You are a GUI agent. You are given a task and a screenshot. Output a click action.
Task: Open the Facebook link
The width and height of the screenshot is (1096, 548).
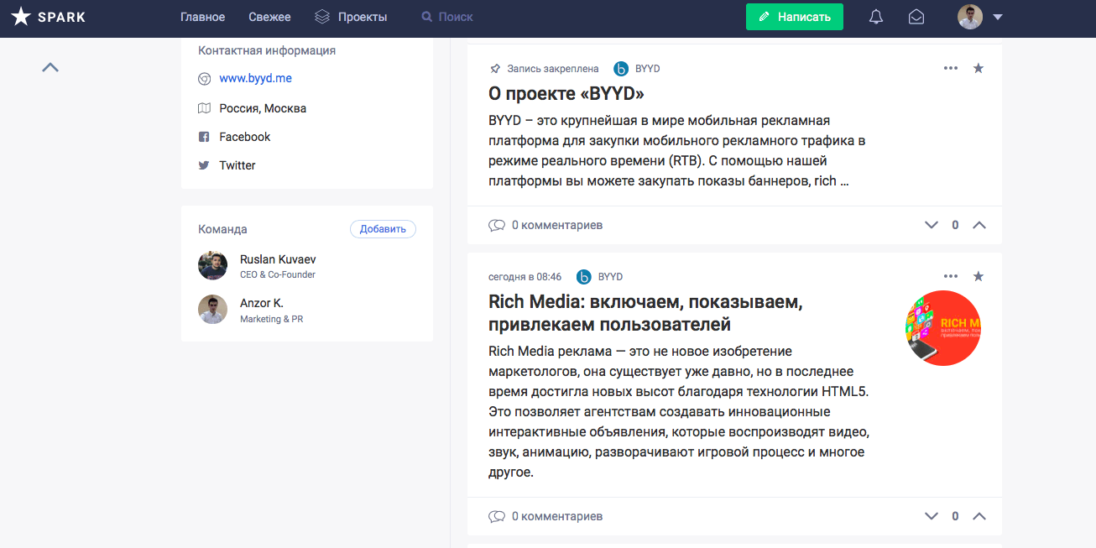(245, 137)
